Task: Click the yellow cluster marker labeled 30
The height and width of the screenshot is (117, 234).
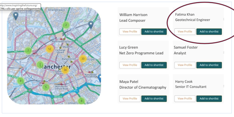Action: (65, 70)
